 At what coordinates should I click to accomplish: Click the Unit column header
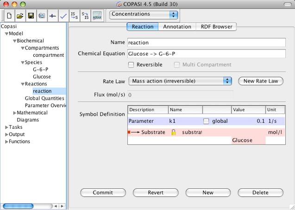click(275, 110)
